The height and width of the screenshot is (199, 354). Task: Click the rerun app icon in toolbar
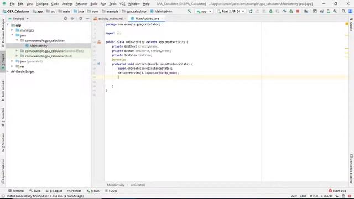[x=251, y=11]
